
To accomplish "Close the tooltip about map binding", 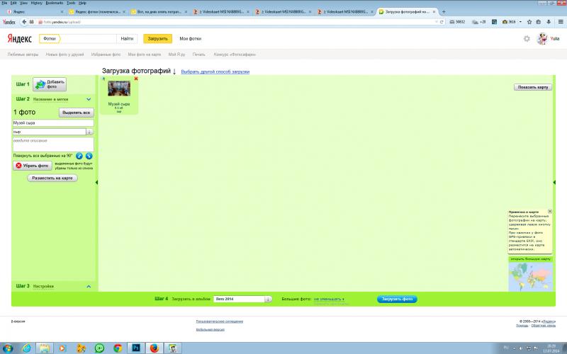I will pos(550,211).
